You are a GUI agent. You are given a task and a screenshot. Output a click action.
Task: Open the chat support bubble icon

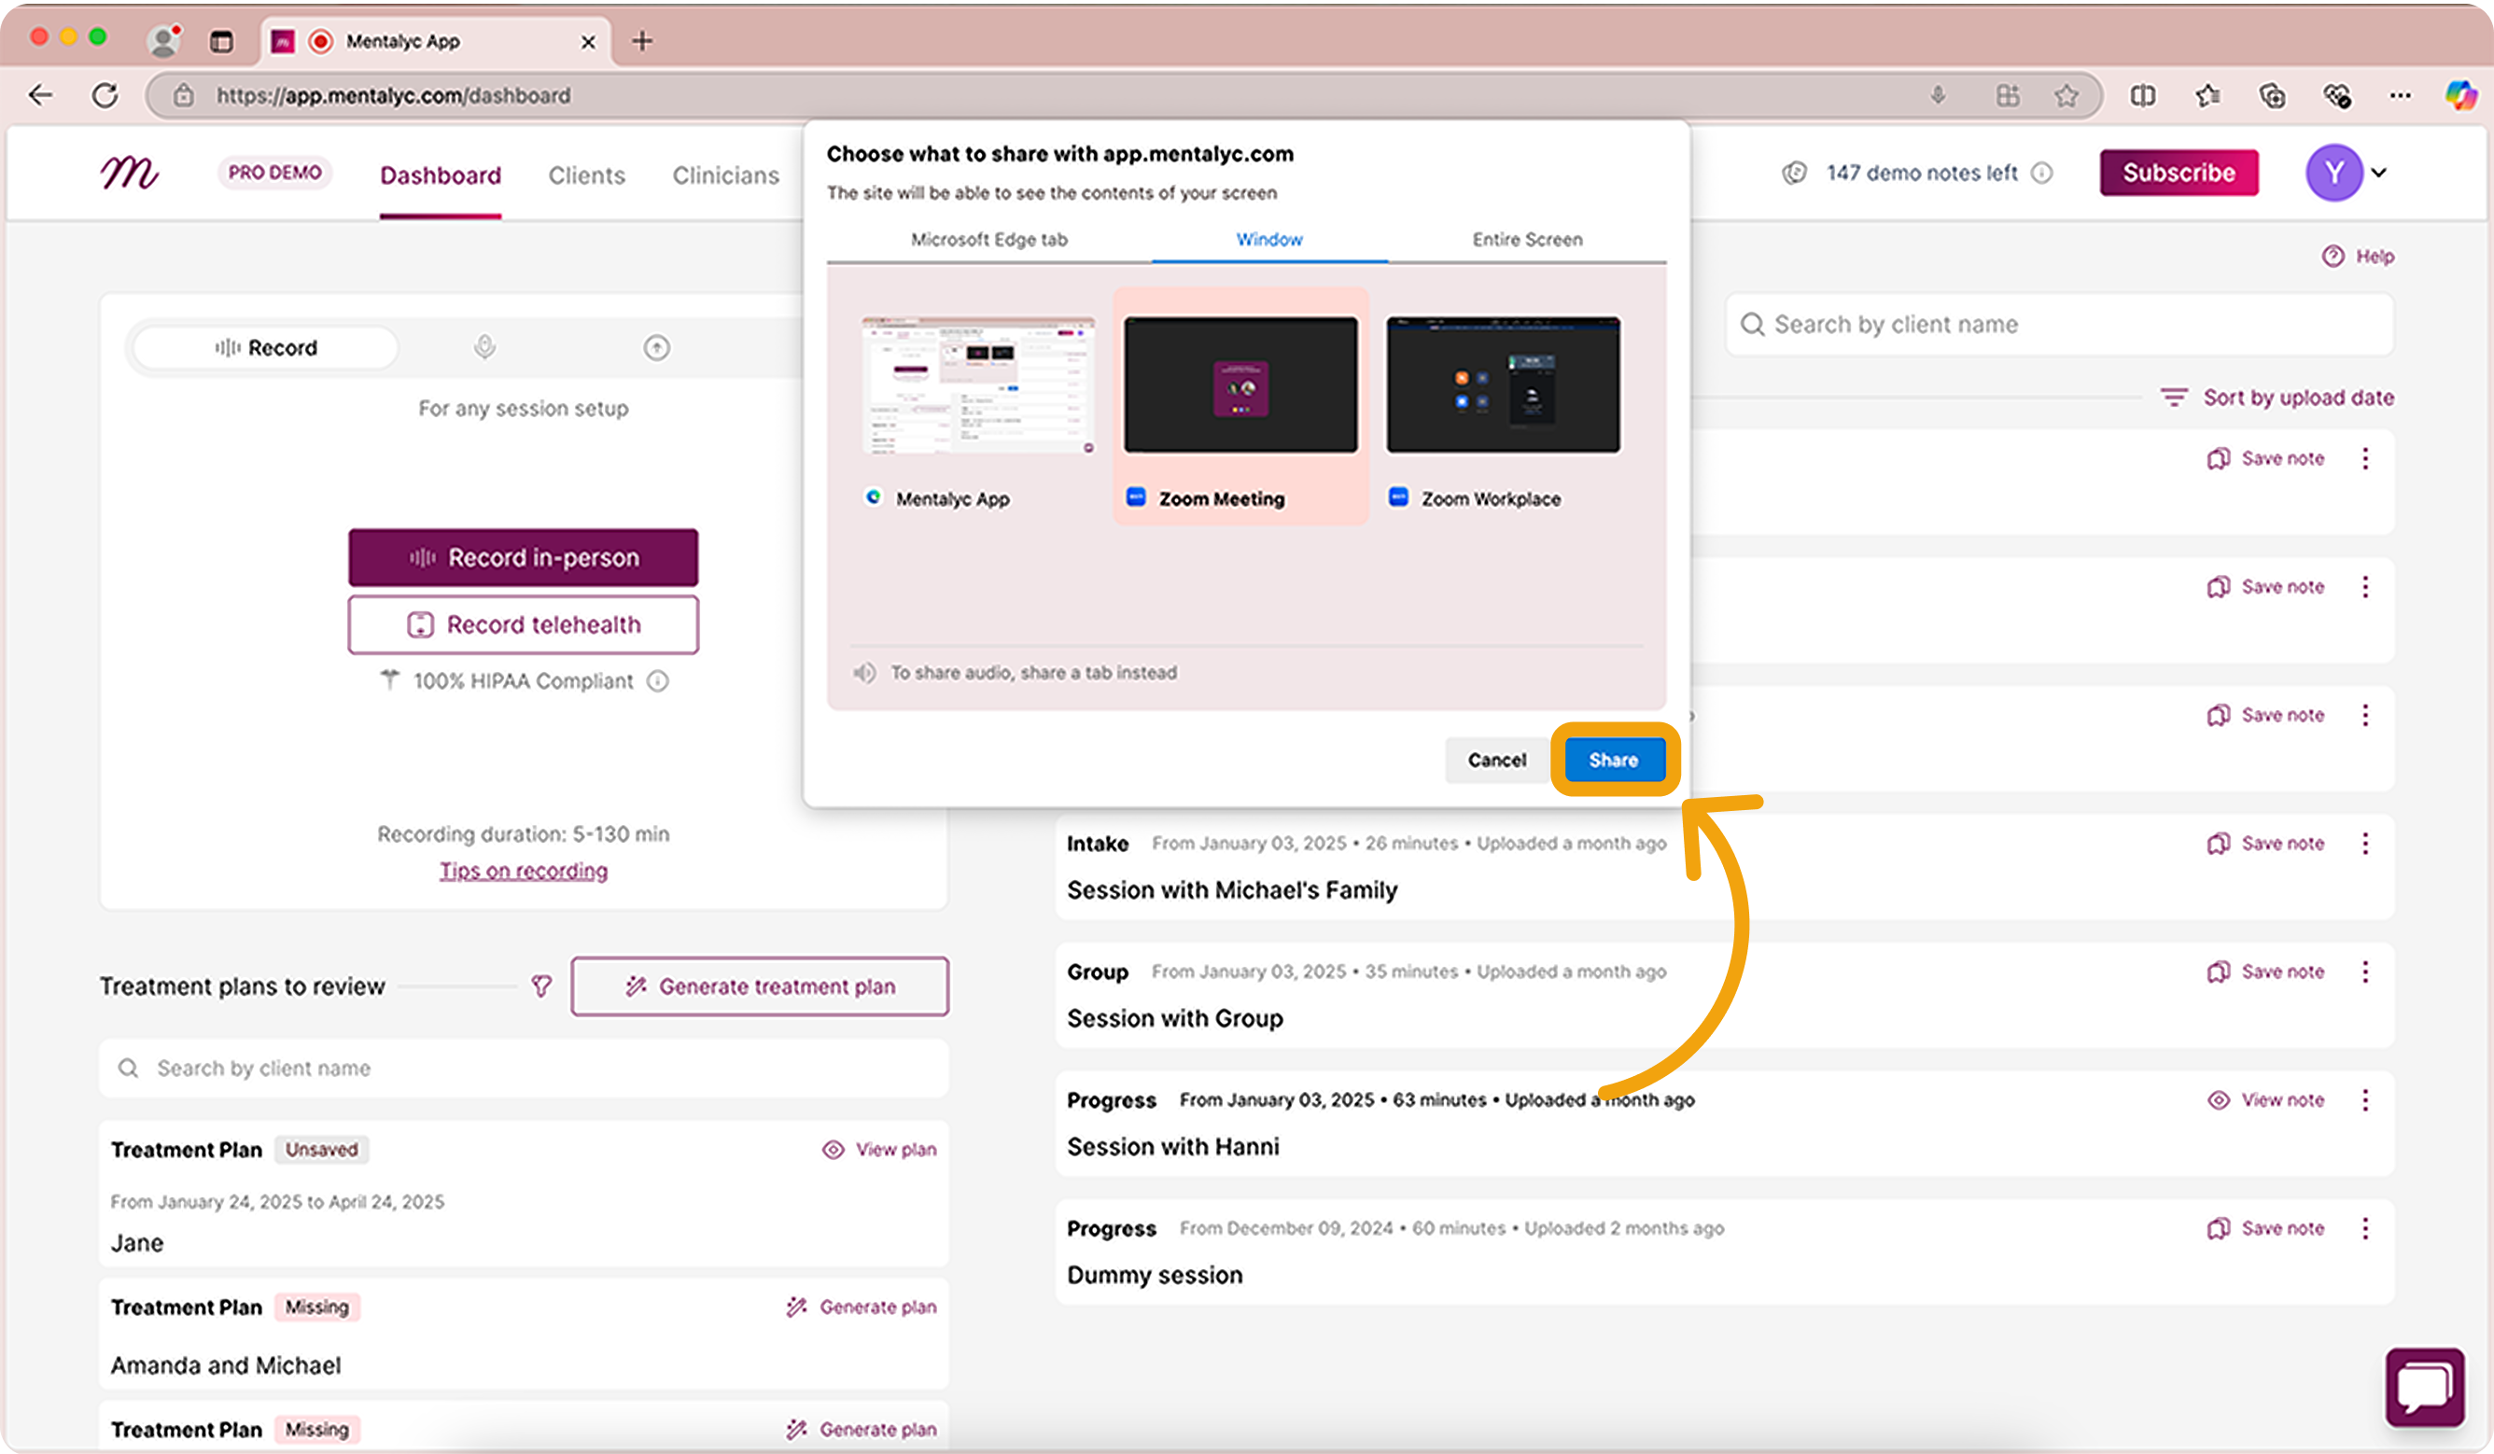click(x=2424, y=1387)
